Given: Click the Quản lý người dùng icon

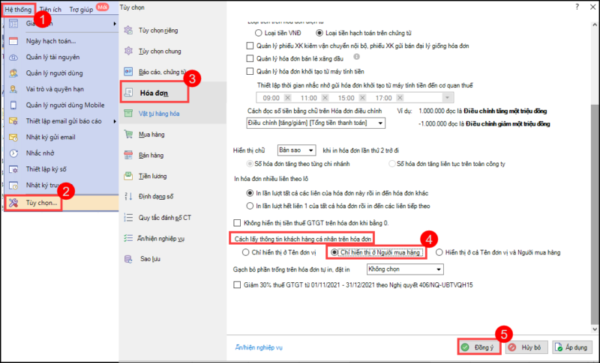Looking at the screenshot, I should tap(13, 73).
